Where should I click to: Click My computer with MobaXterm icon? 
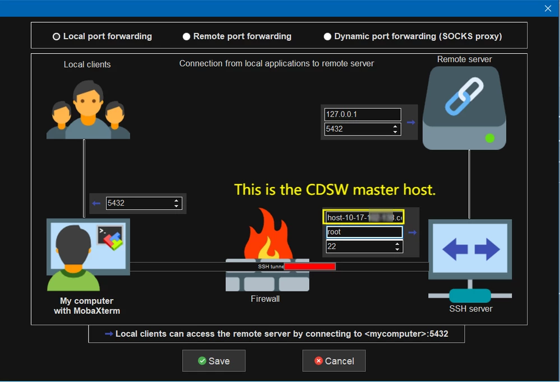pos(88,254)
